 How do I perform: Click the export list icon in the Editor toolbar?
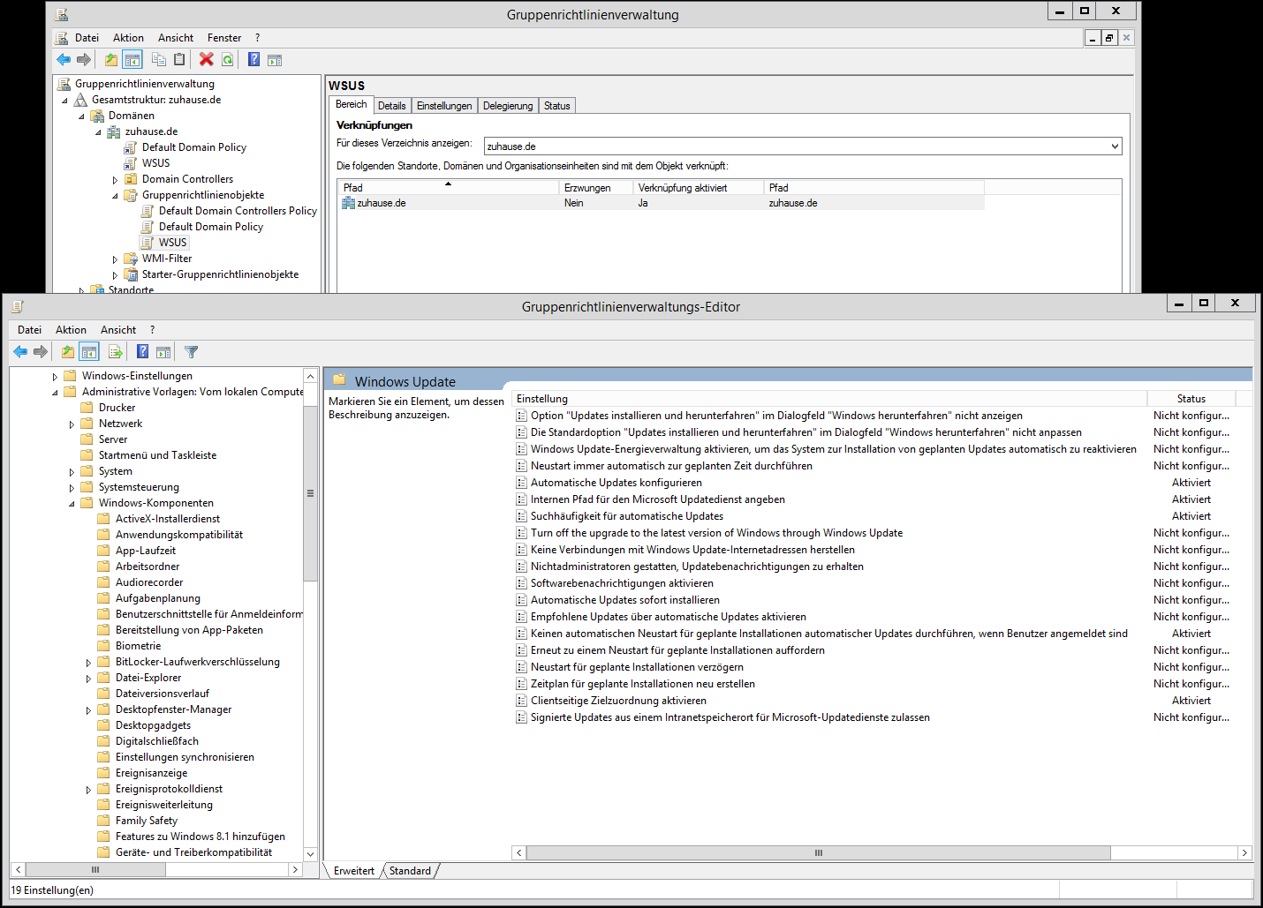click(115, 352)
